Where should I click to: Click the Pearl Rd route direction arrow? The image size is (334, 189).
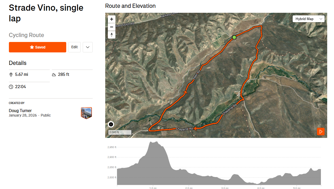coord(186,92)
